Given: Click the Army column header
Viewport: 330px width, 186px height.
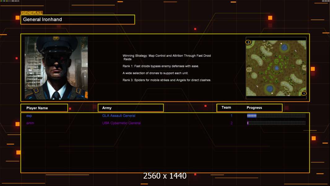Looking at the screenshot, I should click(131, 108).
